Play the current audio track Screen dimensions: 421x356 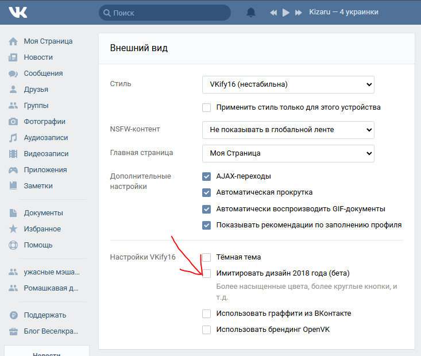tap(285, 13)
